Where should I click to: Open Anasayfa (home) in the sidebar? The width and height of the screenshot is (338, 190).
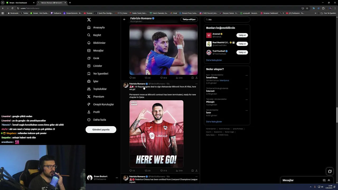coord(96,27)
